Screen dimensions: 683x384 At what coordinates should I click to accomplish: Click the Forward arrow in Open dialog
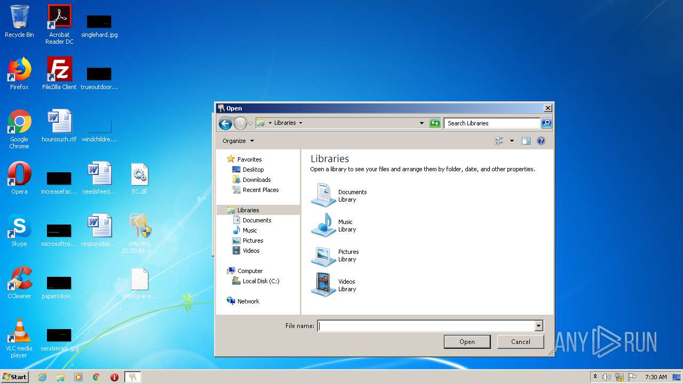[240, 123]
